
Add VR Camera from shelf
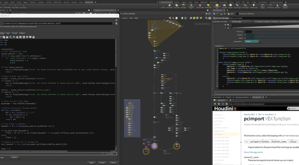pyautogui.click(x=271, y=6)
